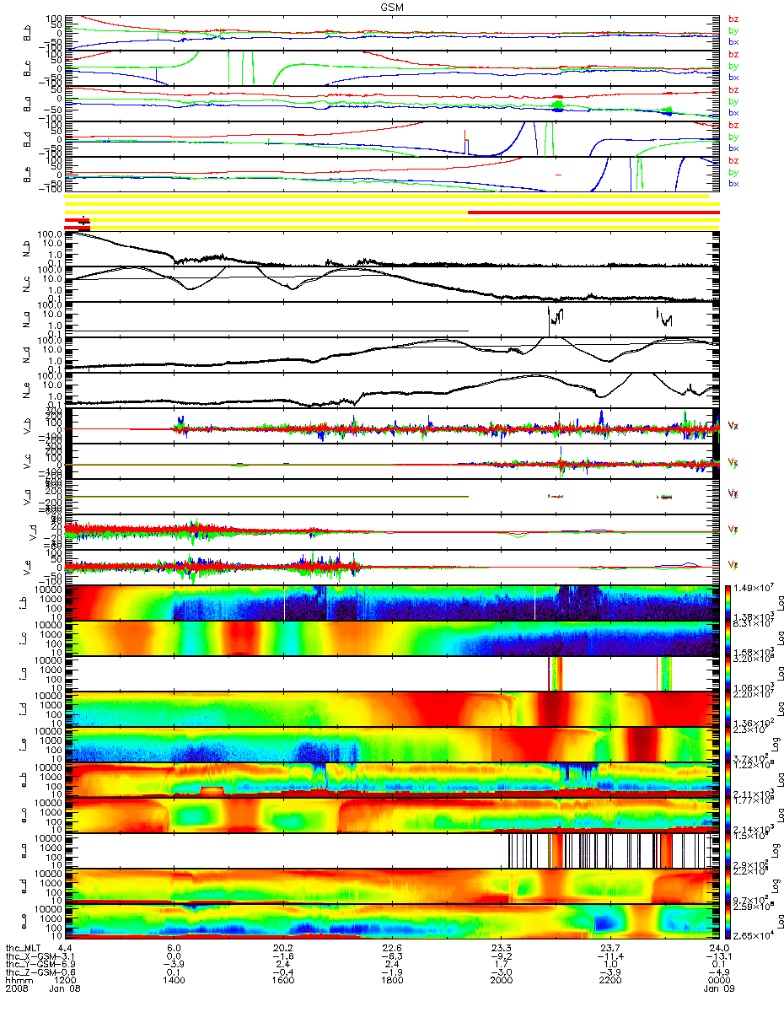
Task: Select the thc_Z-GSM row label
Action: click(31, 972)
